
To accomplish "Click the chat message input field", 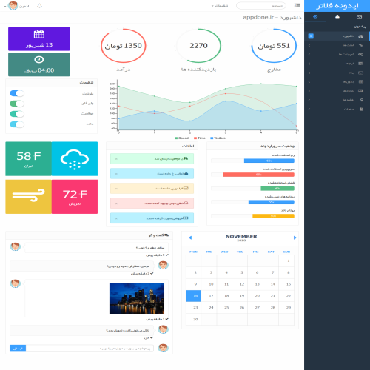I will click(x=90, y=349).
